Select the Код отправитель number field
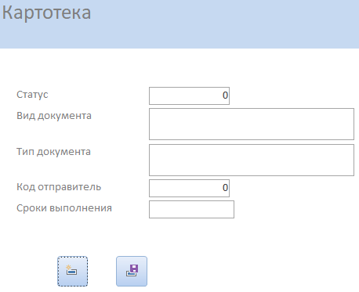 point(189,188)
